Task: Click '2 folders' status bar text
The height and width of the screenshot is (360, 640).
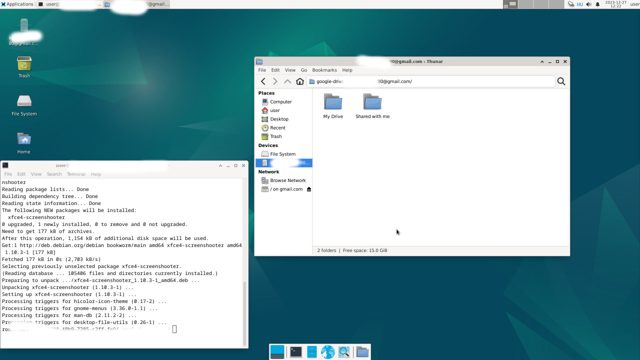Action: [326, 250]
